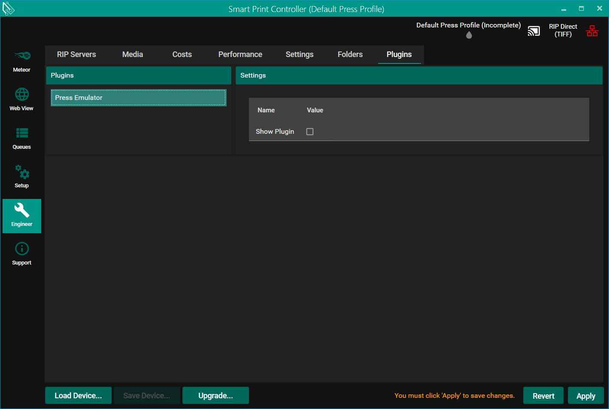Click the red network status icon

(x=592, y=31)
